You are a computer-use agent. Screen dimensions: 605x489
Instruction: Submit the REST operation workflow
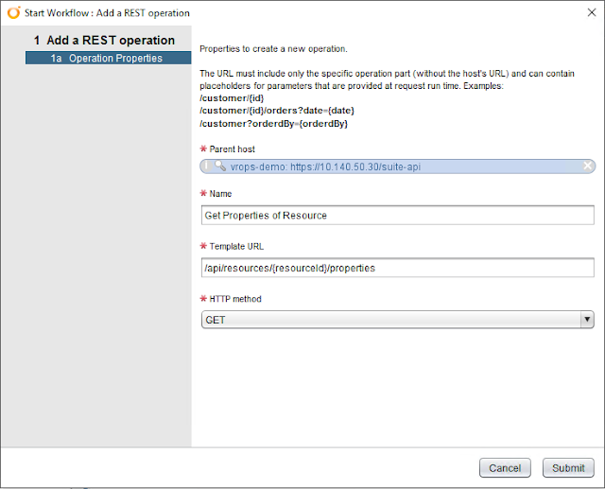tap(569, 467)
